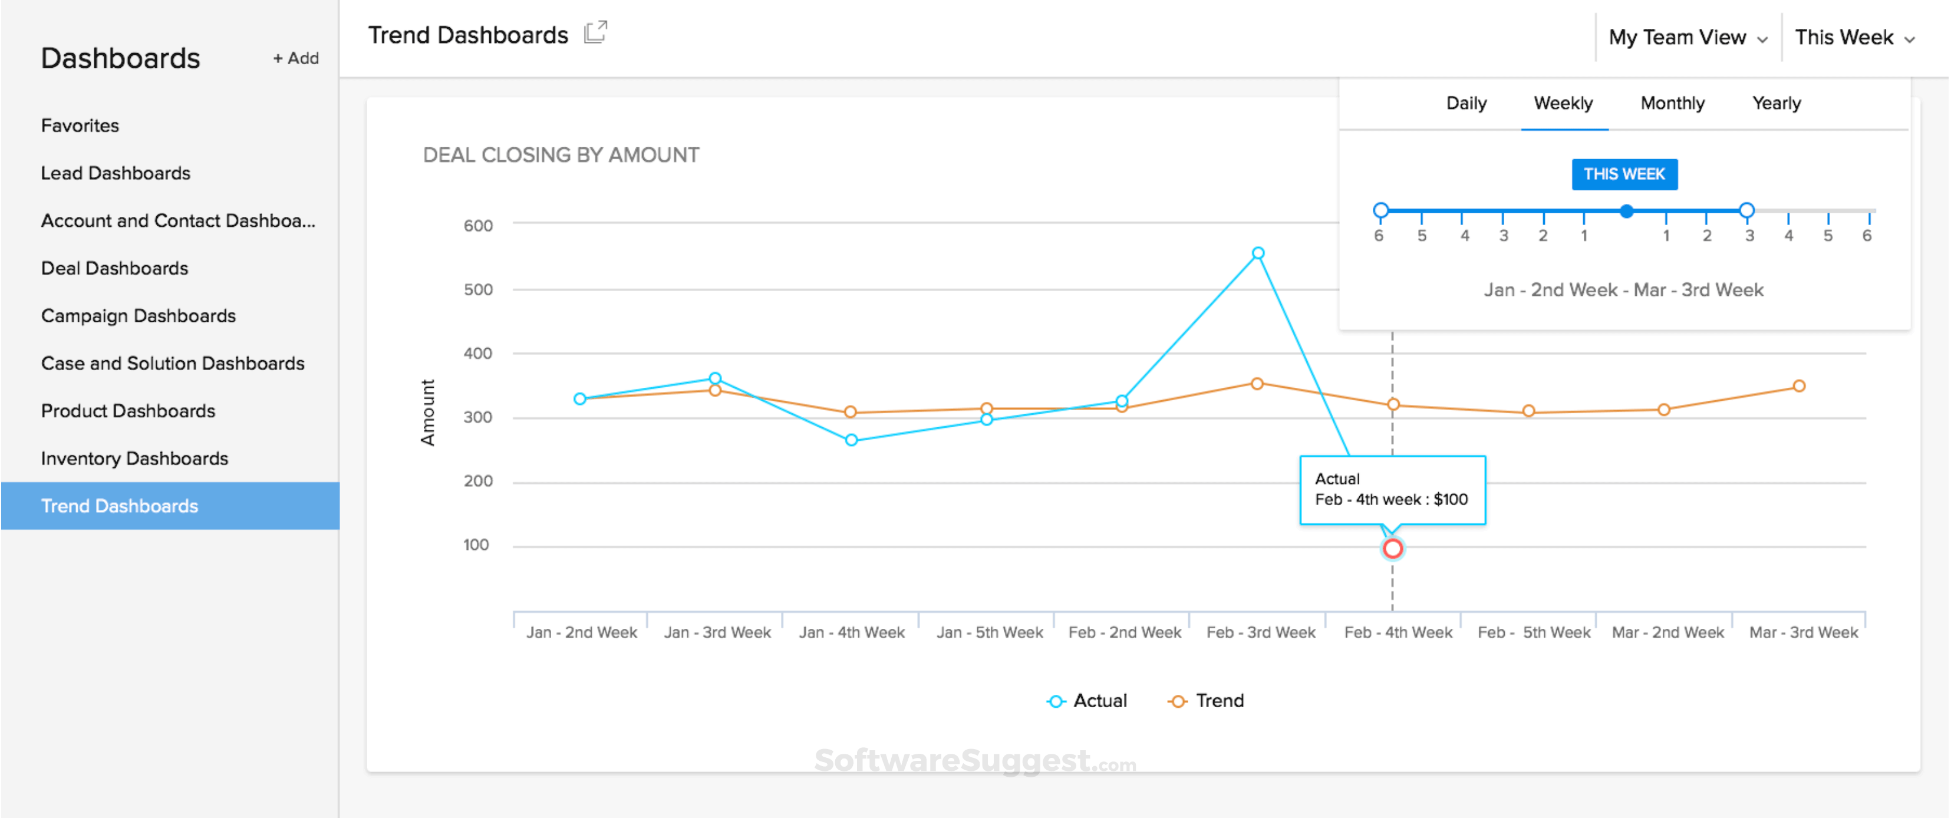
Task: Click the THIS WEEK button
Action: [1624, 173]
